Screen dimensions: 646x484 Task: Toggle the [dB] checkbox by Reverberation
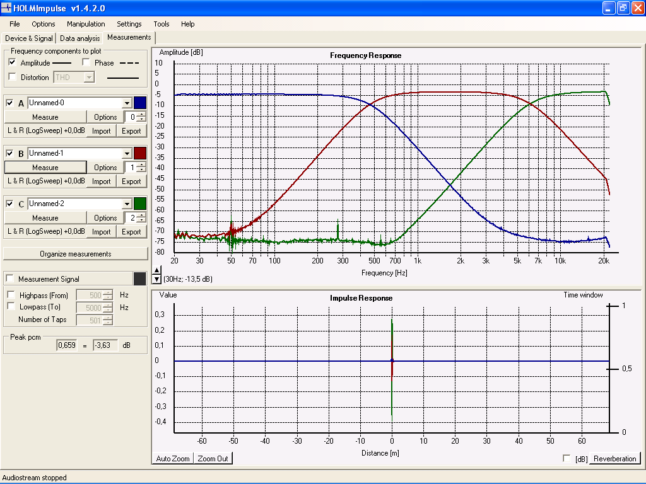pyautogui.click(x=567, y=459)
